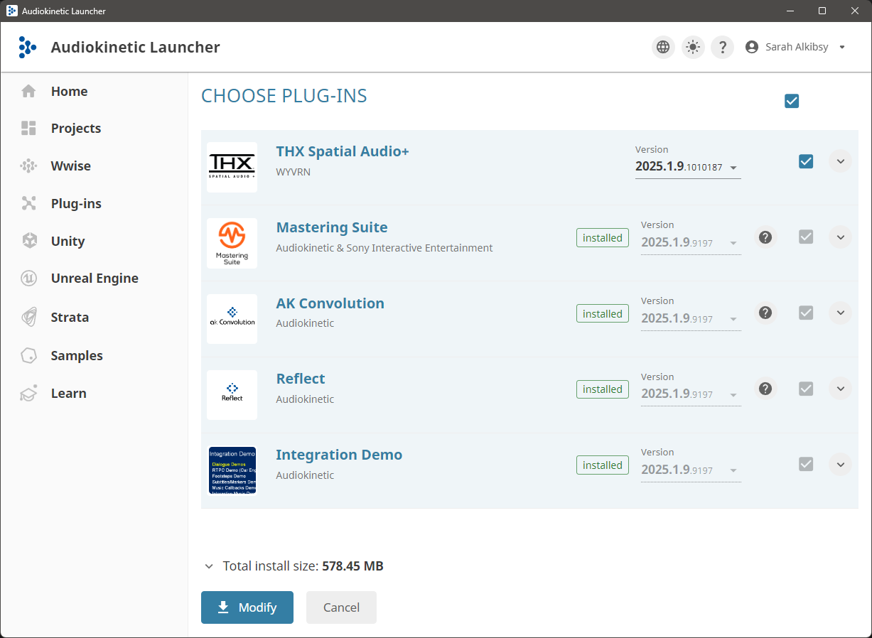Click the Projects grid icon
Image resolution: width=872 pixels, height=638 pixels.
28,128
